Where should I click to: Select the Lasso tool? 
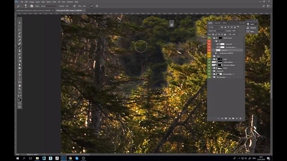[x=20, y=30]
